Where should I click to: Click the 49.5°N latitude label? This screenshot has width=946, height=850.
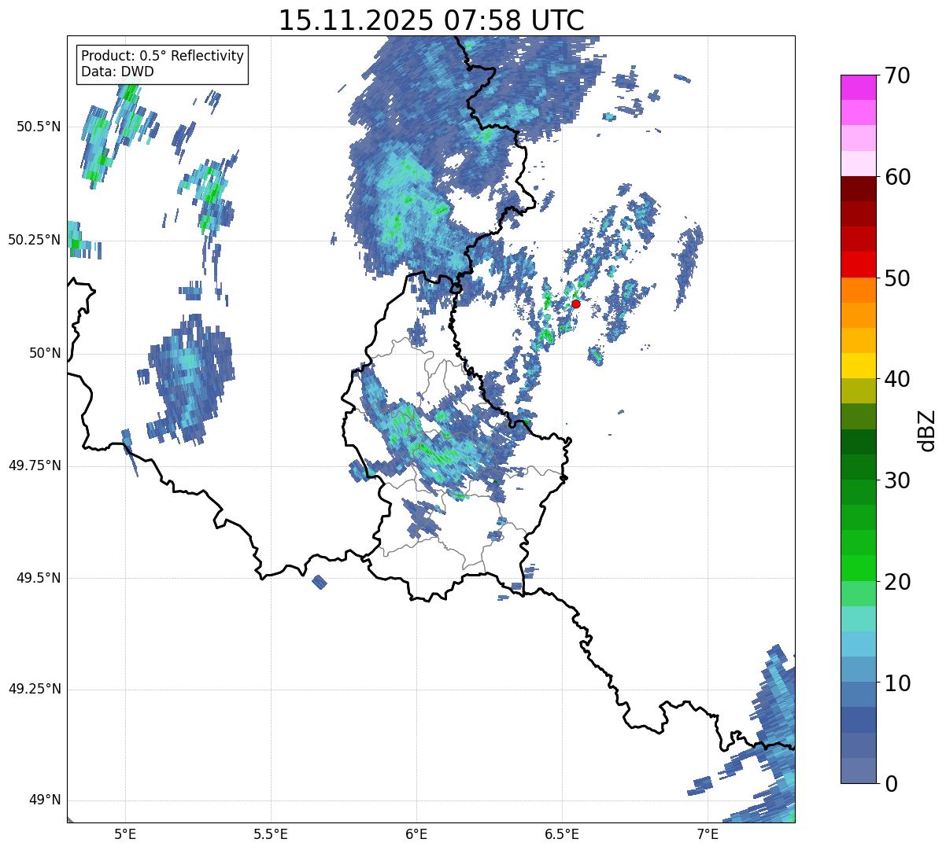[39, 578]
